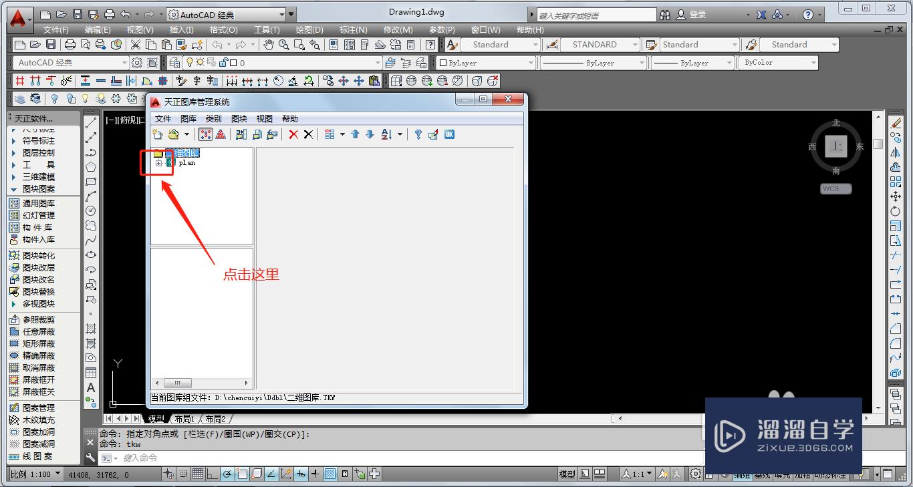Toggle Dynamic Input in status bar
The height and width of the screenshot is (487, 913).
(x=301, y=474)
